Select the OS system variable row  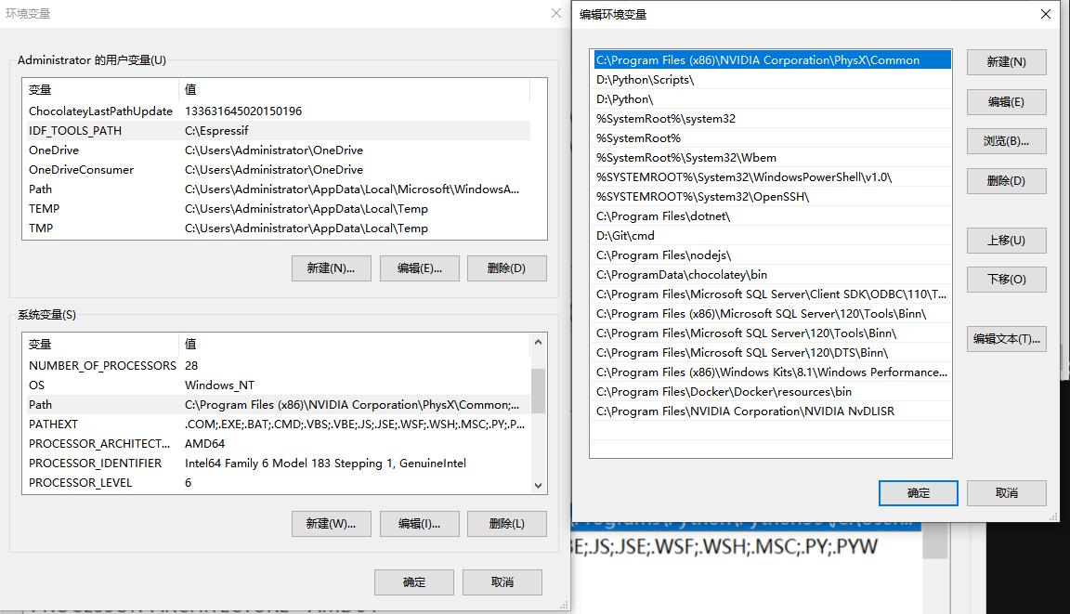click(x=277, y=385)
